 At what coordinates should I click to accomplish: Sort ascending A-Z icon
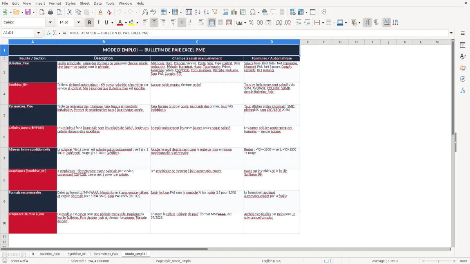click(x=198, y=12)
